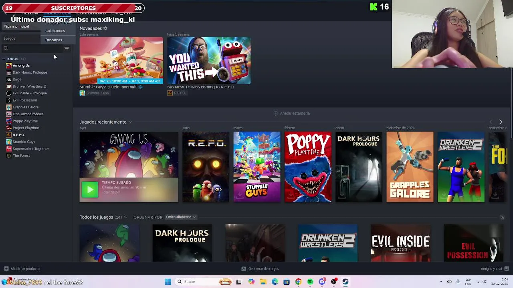Open R.E.P.O. YOU WANTED THIS thumbnail
The width and height of the screenshot is (513, 288).
tap(209, 60)
